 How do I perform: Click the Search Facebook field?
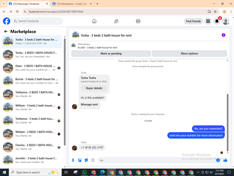pos(37,21)
